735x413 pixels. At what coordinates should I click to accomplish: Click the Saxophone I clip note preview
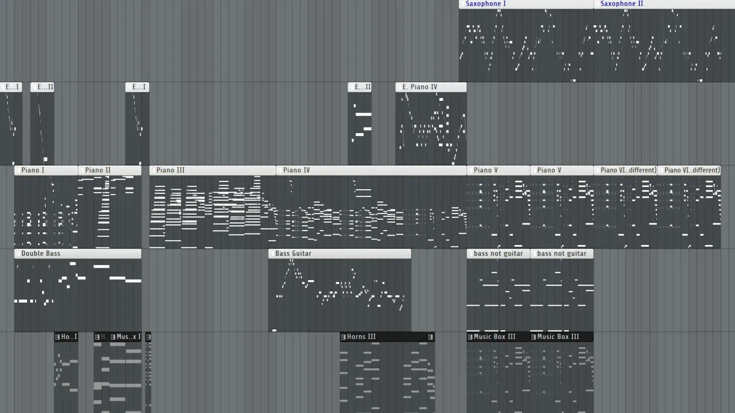[x=526, y=45]
